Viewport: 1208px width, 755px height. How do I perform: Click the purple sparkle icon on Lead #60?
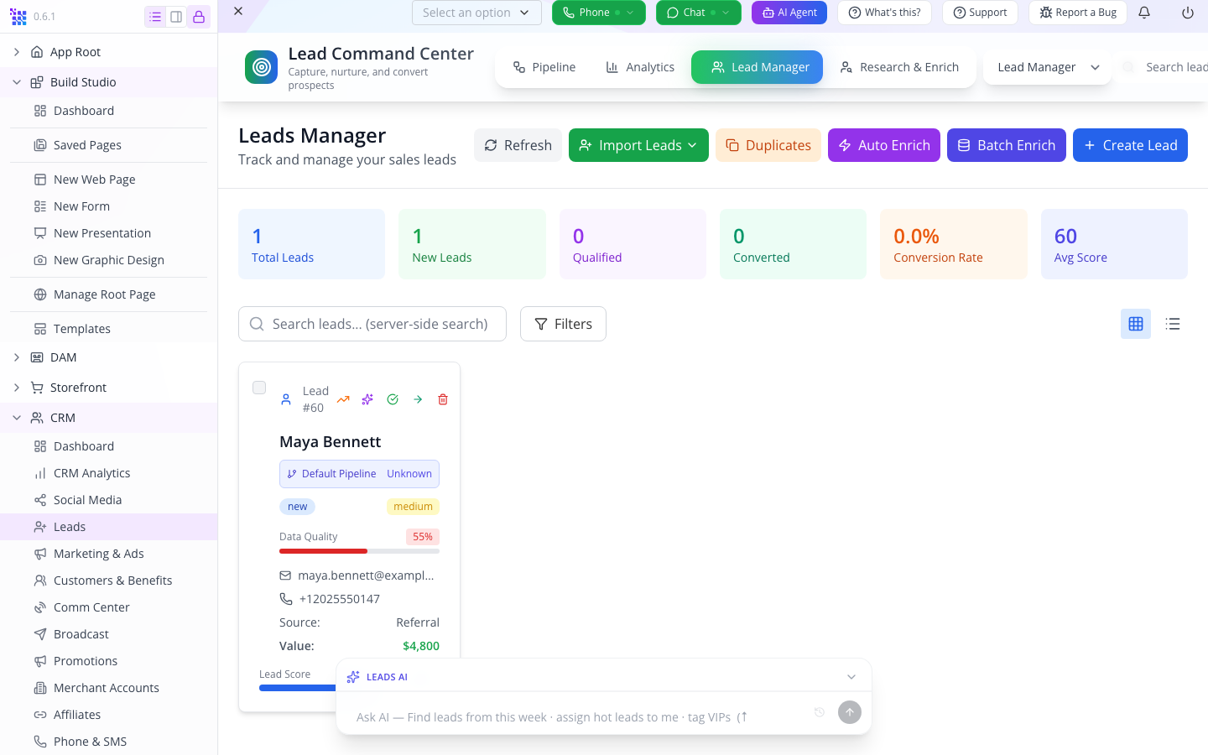pyautogui.click(x=367, y=399)
